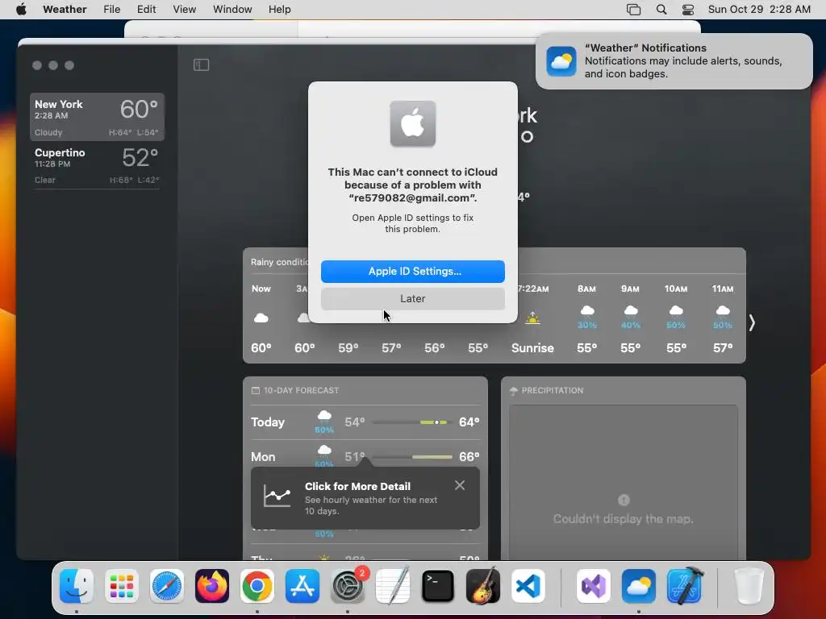The image size is (826, 619).
Task: Click the Mon temperature range bar
Action: click(412, 457)
